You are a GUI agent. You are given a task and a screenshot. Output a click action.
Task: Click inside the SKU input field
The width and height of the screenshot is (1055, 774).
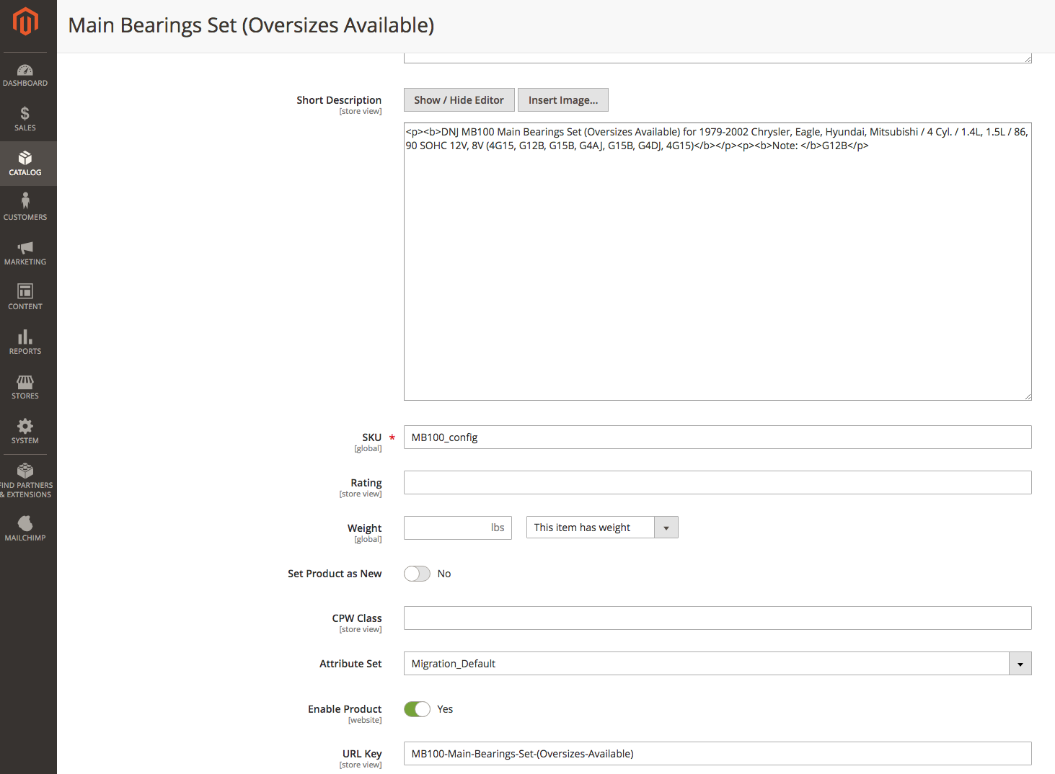click(x=718, y=437)
